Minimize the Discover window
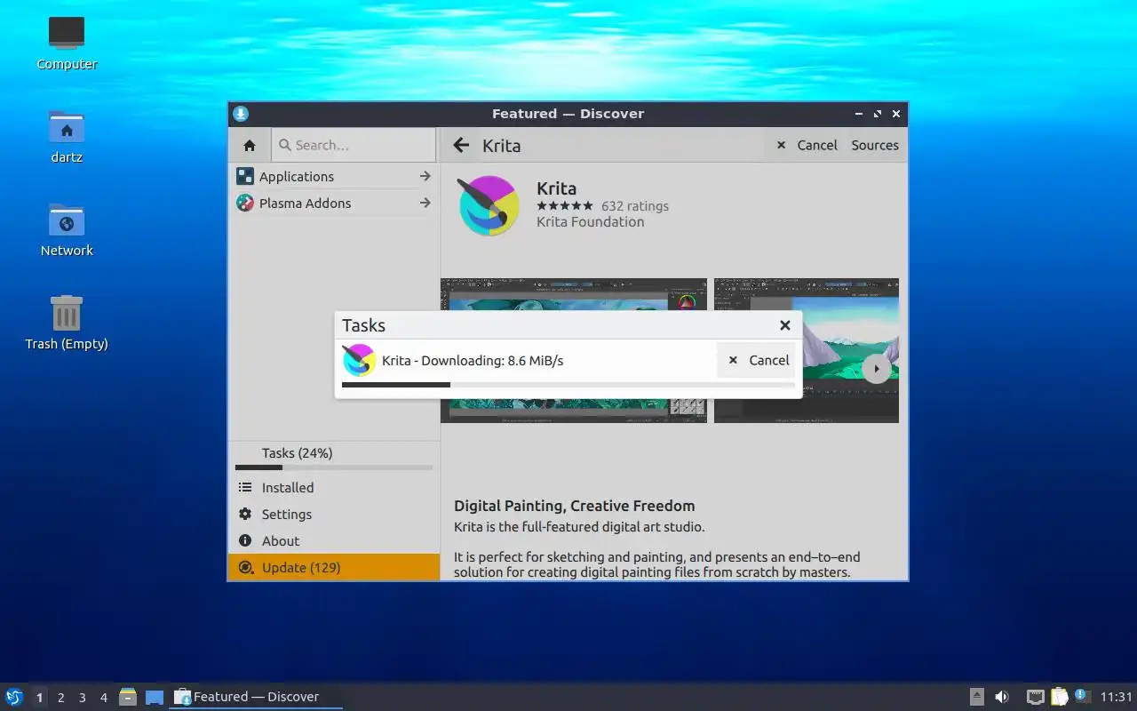The height and width of the screenshot is (711, 1137). pyautogui.click(x=859, y=114)
